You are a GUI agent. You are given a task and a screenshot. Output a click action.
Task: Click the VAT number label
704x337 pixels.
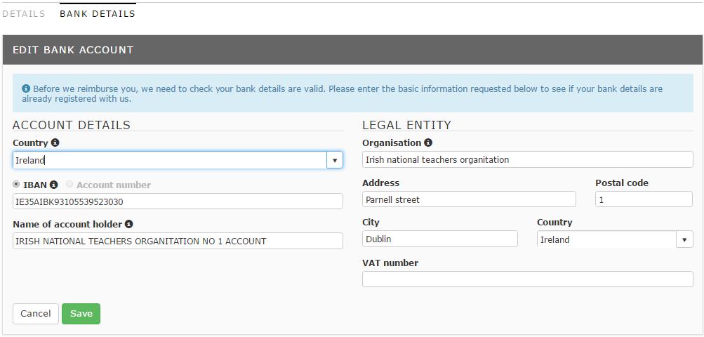pyautogui.click(x=390, y=263)
